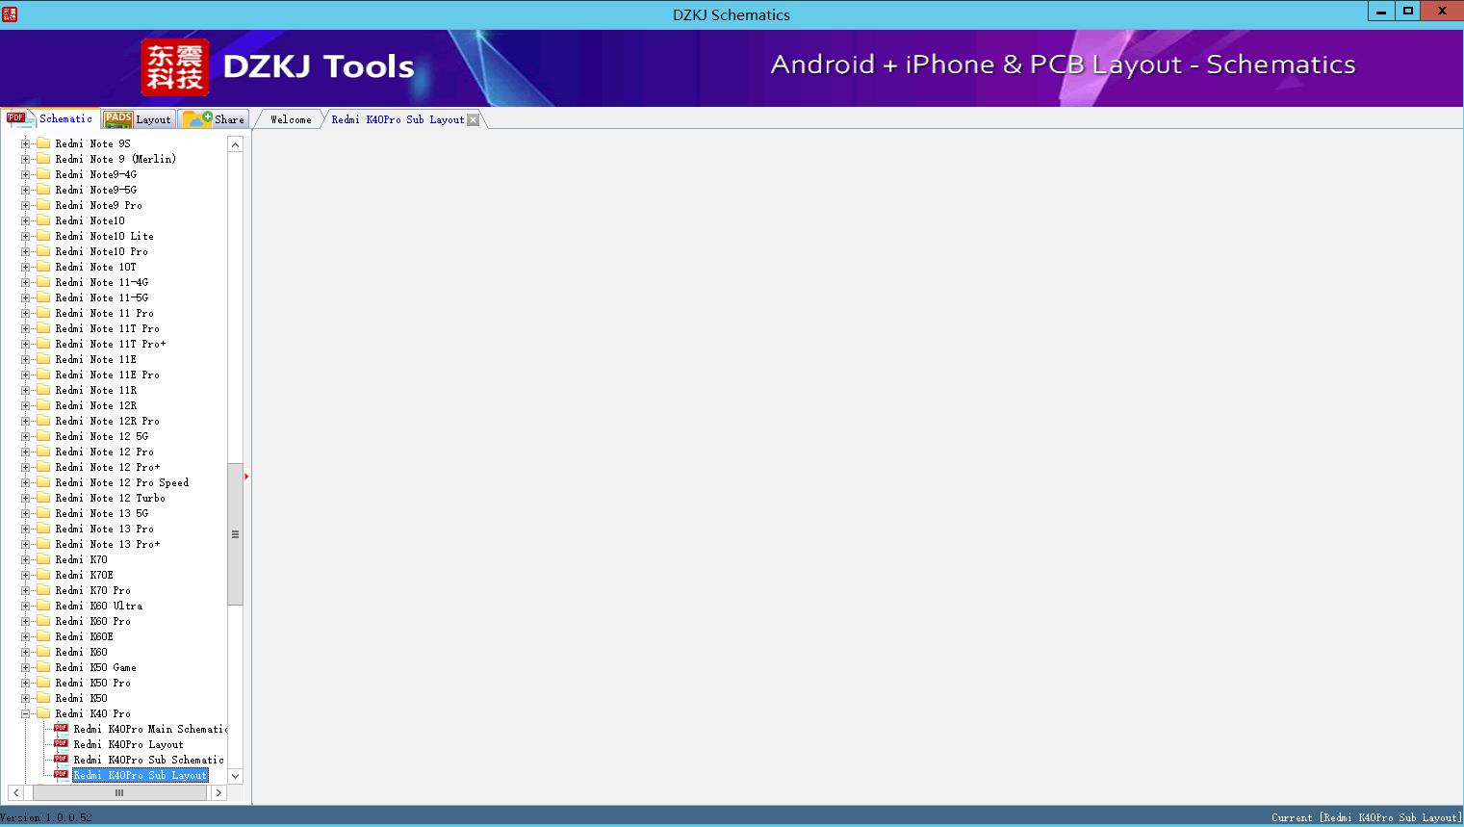Click the Redmi K60E folder icon
Screen dimensions: 1464x827
coord(43,636)
